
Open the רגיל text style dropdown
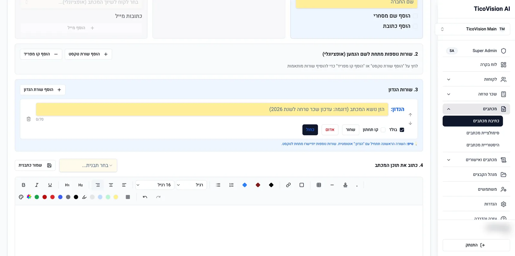[191, 185]
